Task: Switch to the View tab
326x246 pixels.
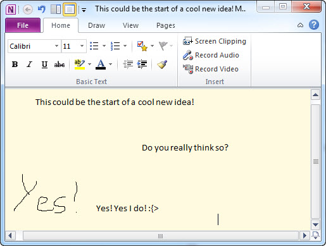Action: point(130,25)
